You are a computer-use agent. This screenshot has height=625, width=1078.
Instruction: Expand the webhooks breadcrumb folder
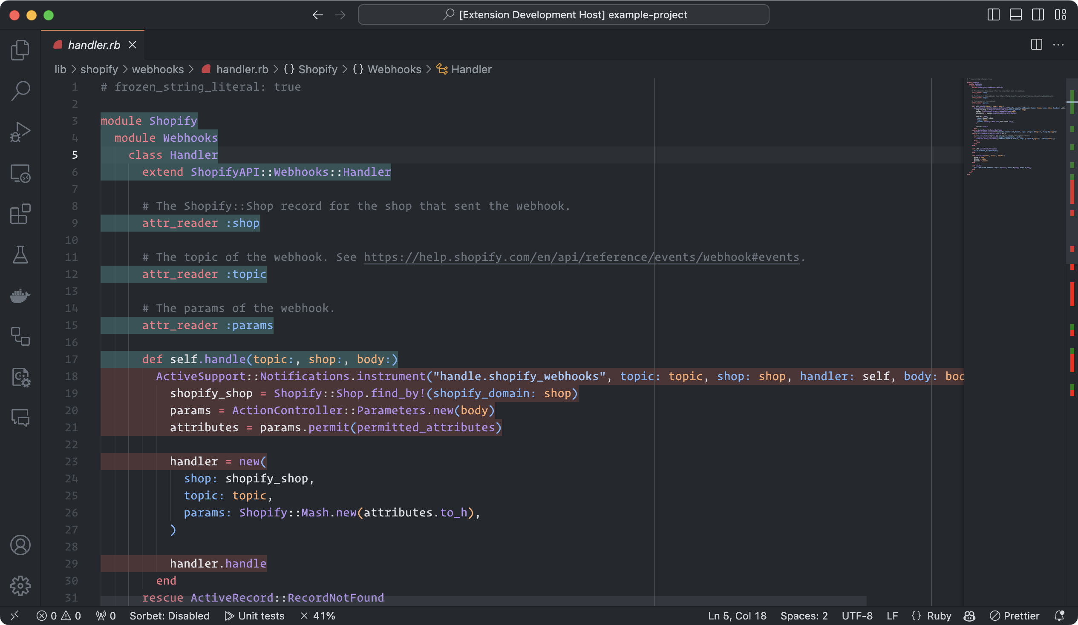(157, 69)
